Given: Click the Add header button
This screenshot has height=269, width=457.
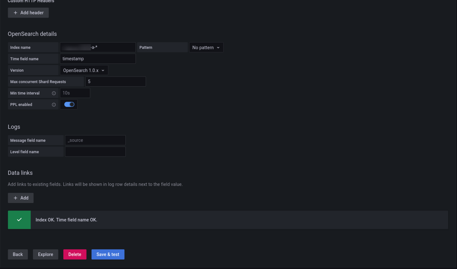Looking at the screenshot, I should point(28,13).
